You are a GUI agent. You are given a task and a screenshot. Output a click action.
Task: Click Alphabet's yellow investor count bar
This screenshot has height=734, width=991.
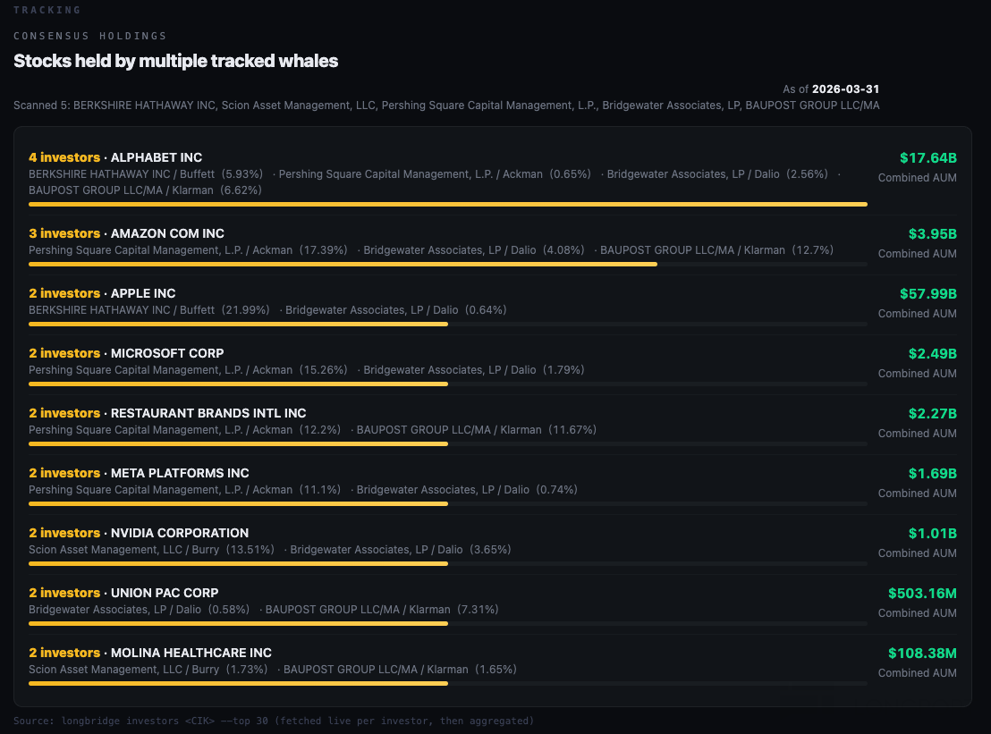click(x=447, y=204)
